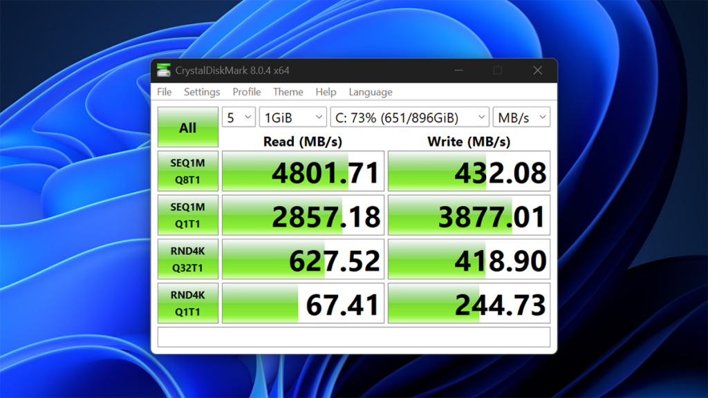
Task: Change the MB/s unit dropdown
Action: click(x=521, y=117)
